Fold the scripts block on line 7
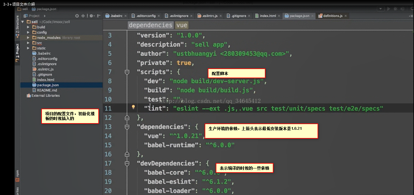 (127, 72)
